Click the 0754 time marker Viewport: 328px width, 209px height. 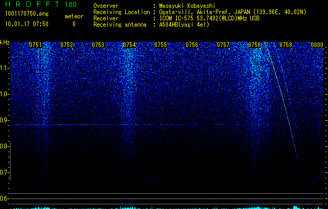129,45
